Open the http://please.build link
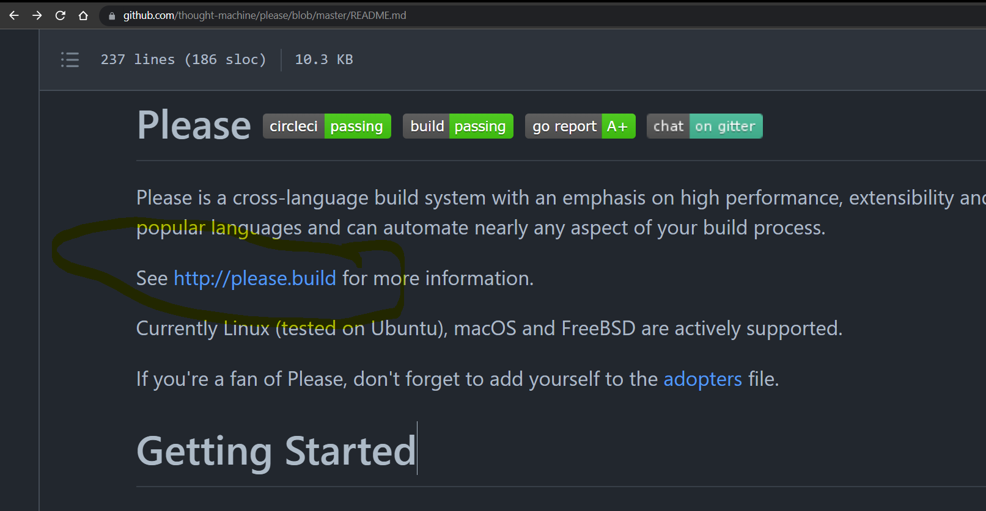The width and height of the screenshot is (986, 511). (x=254, y=278)
